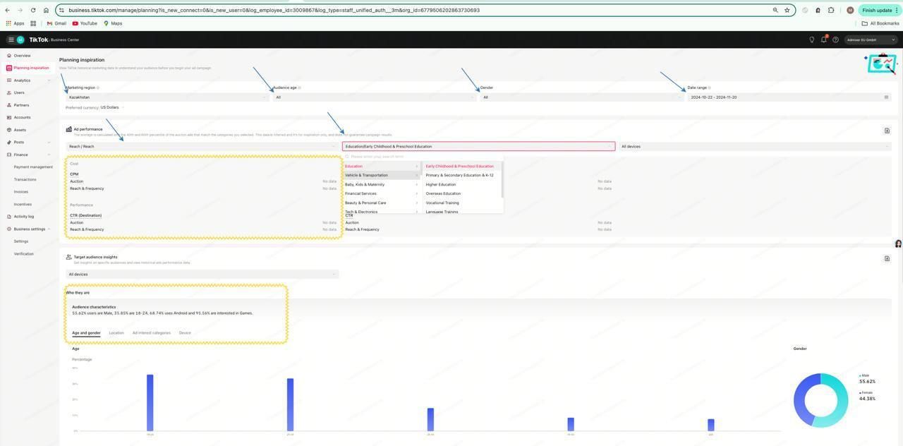Open the Date range picker field
The width and height of the screenshot is (903, 446).
click(x=789, y=97)
